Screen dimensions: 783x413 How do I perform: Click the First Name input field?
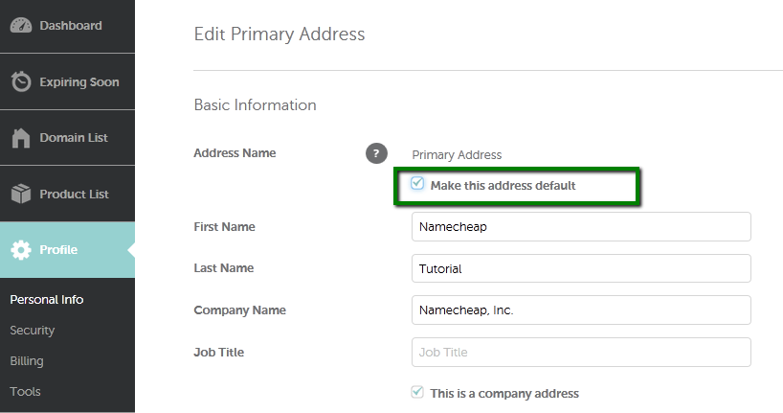[581, 226]
